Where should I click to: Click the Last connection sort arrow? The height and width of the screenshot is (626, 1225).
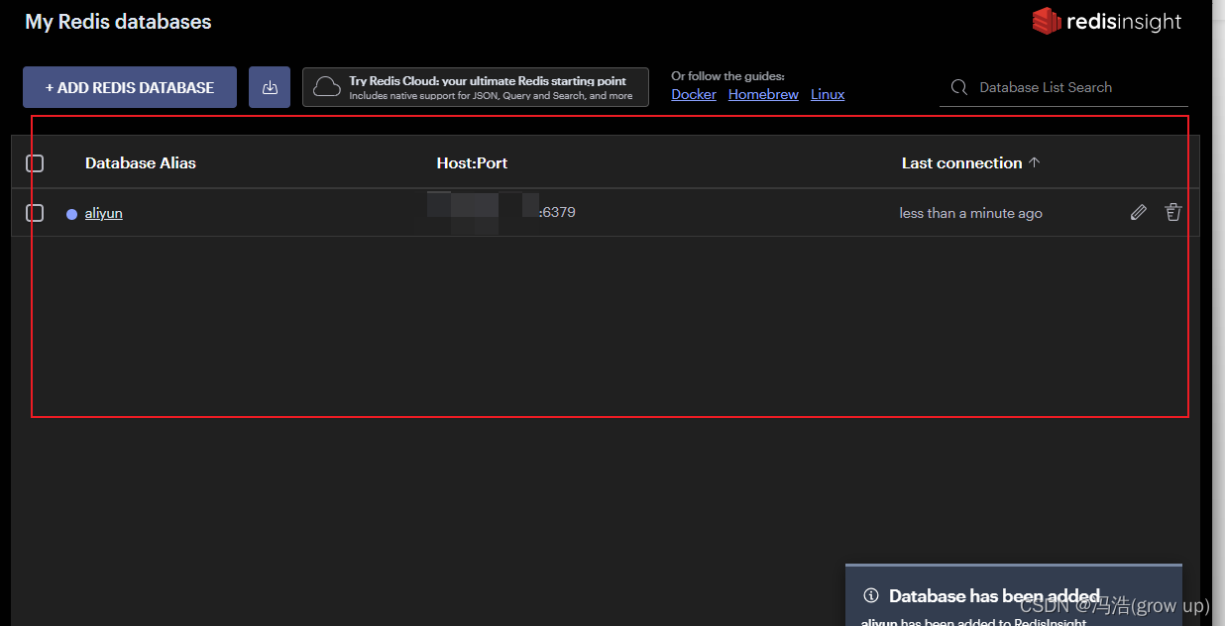pos(1034,162)
